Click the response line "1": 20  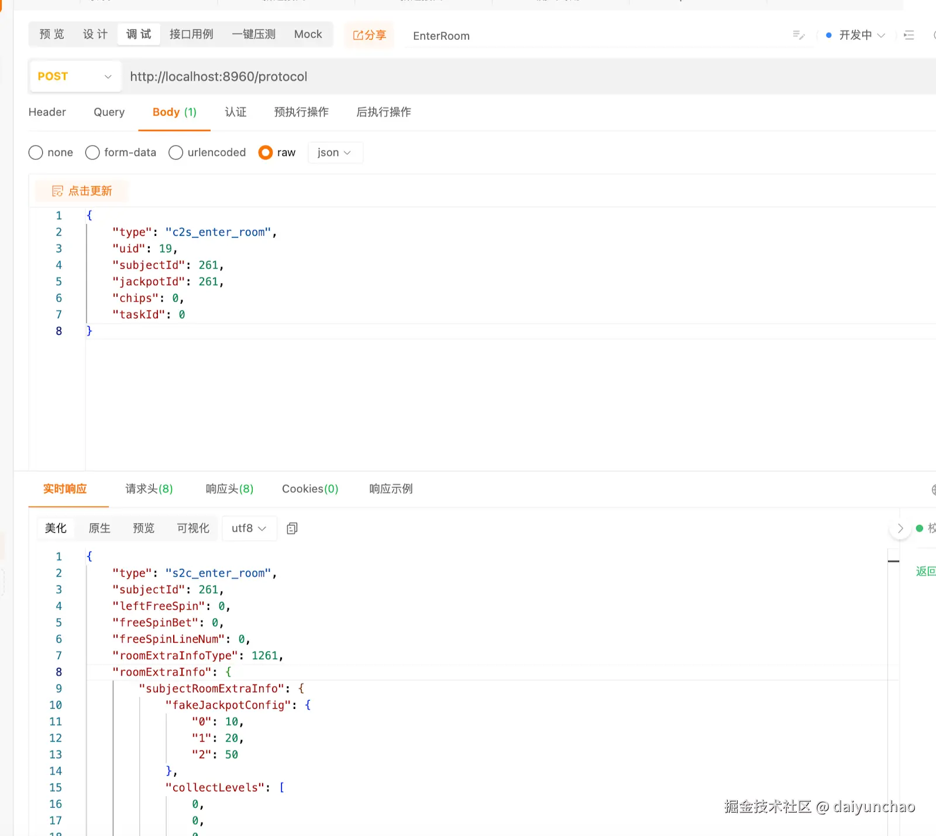click(218, 738)
